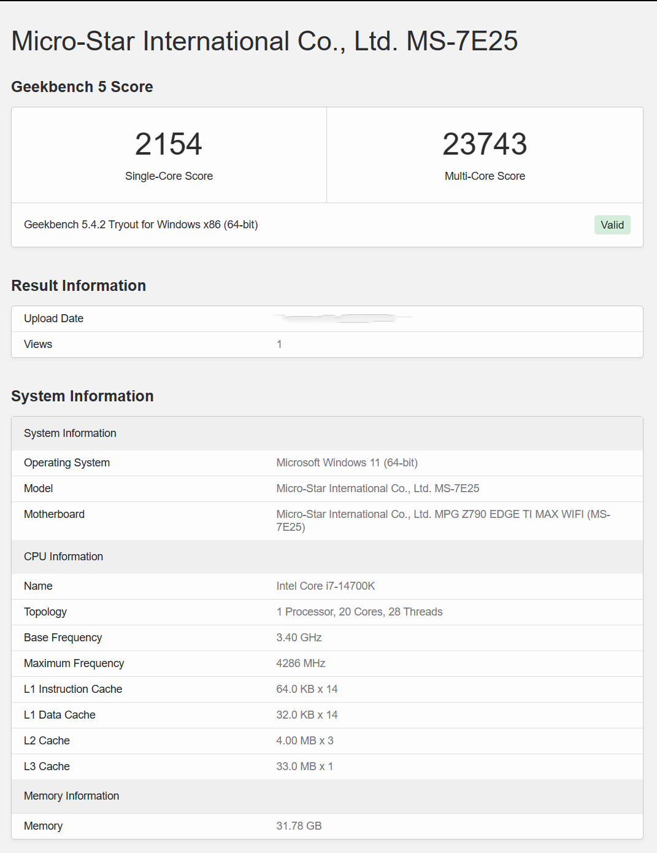Click the 4286 MHz maximum frequency value
Screen dimensions: 657x853
tap(301, 663)
